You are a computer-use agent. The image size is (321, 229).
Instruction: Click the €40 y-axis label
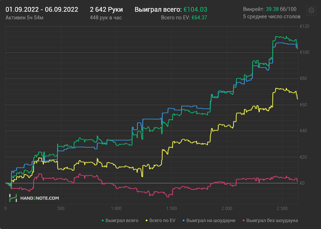pos(303,131)
